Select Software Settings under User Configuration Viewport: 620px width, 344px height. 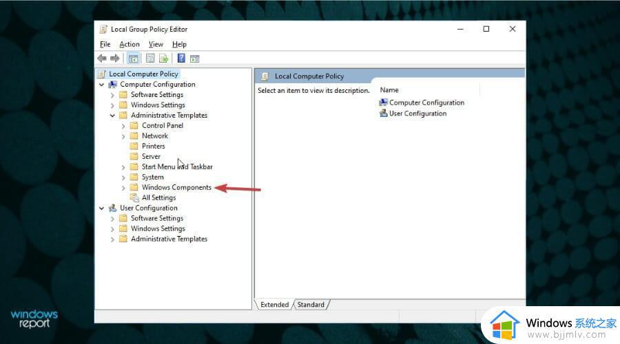(x=157, y=218)
